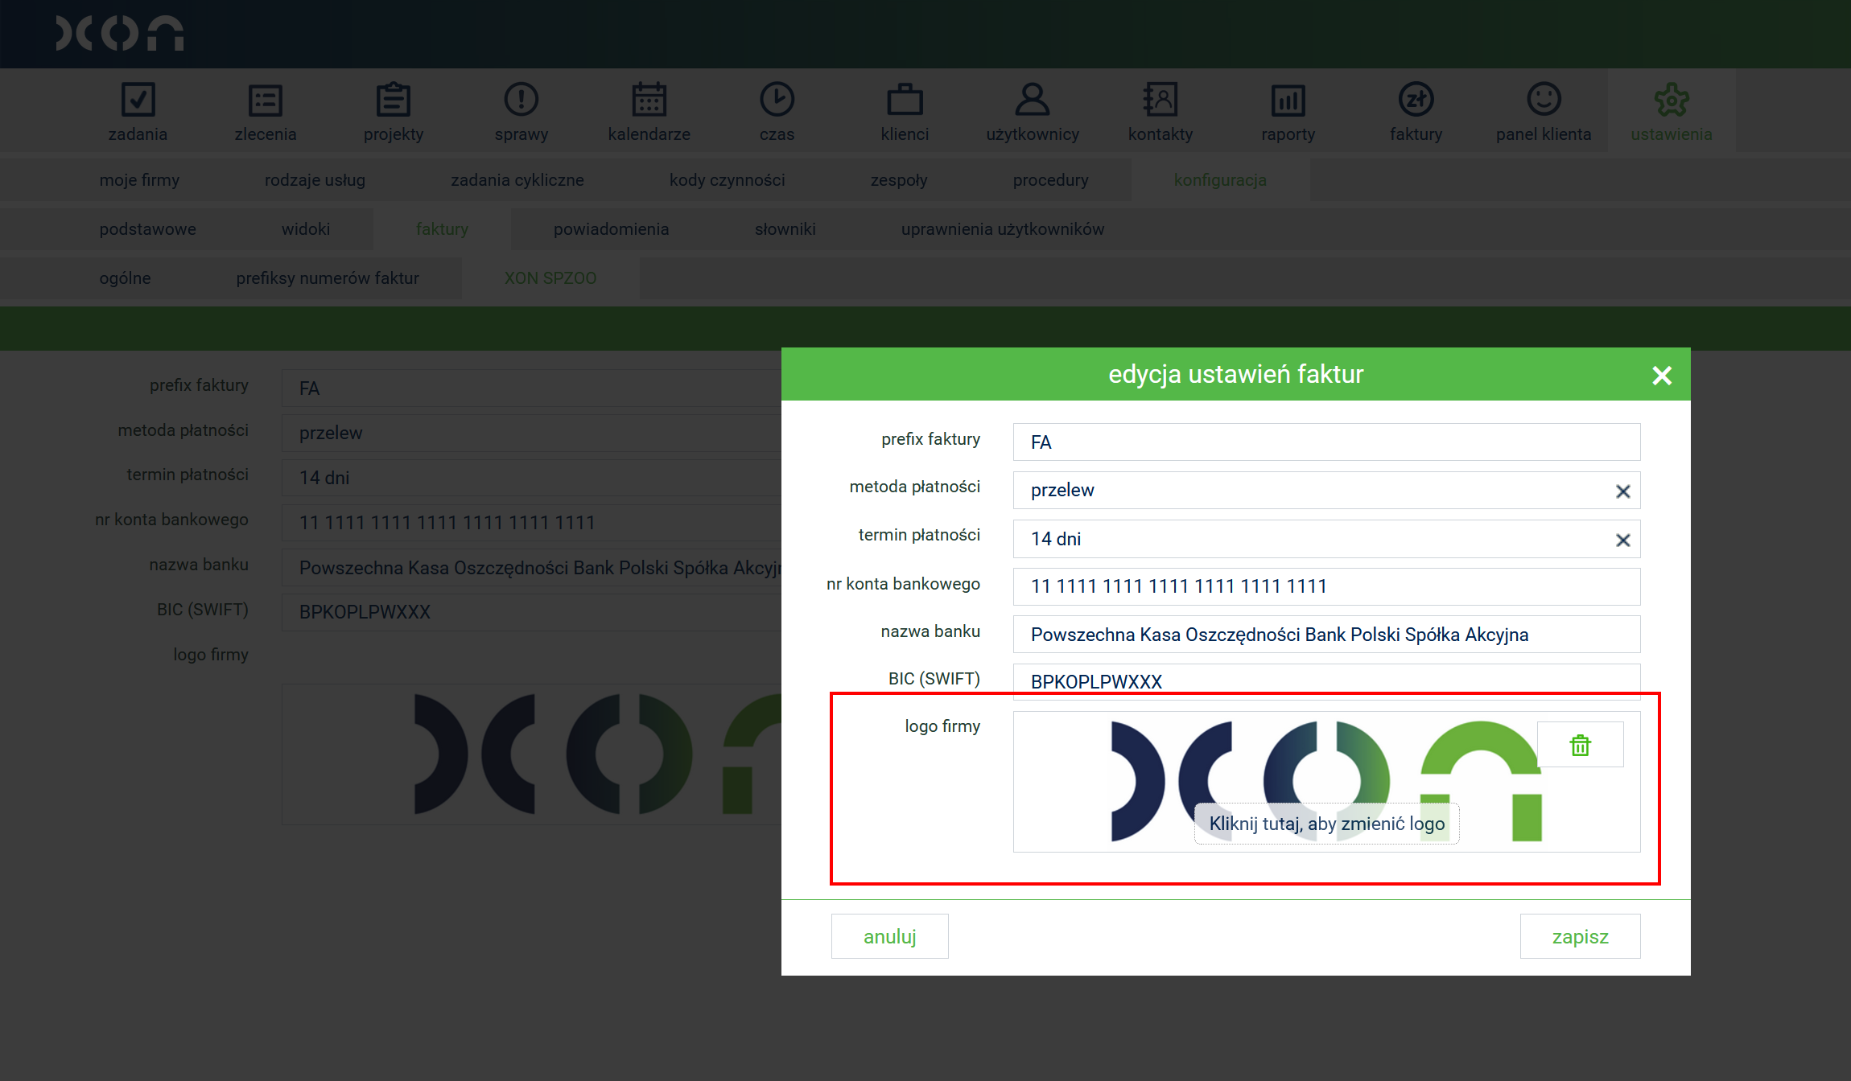Clear the metoda płatności value

pyautogui.click(x=1622, y=491)
